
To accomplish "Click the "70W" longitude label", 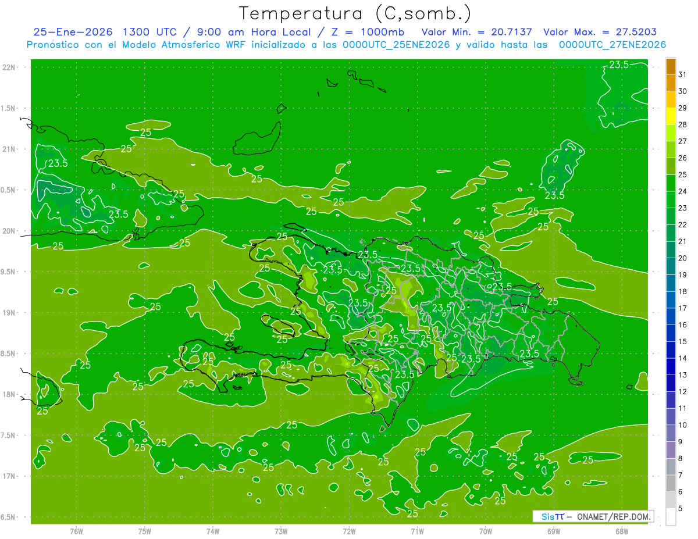I will (486, 531).
